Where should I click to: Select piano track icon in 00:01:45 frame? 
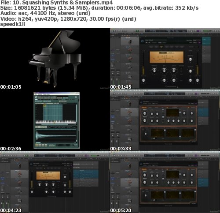click(130, 41)
